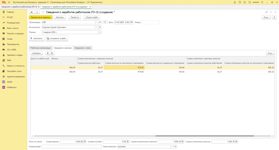Switch to Сведения о стаже tab

pyautogui.click(x=83, y=48)
